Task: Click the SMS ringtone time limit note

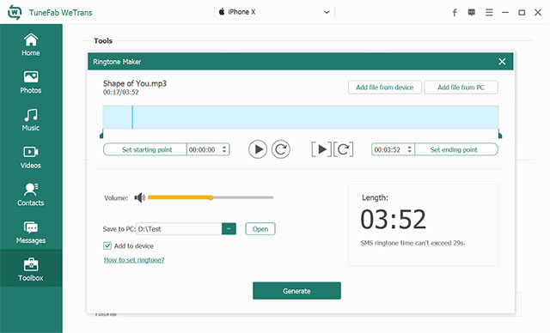Action: tap(412, 243)
